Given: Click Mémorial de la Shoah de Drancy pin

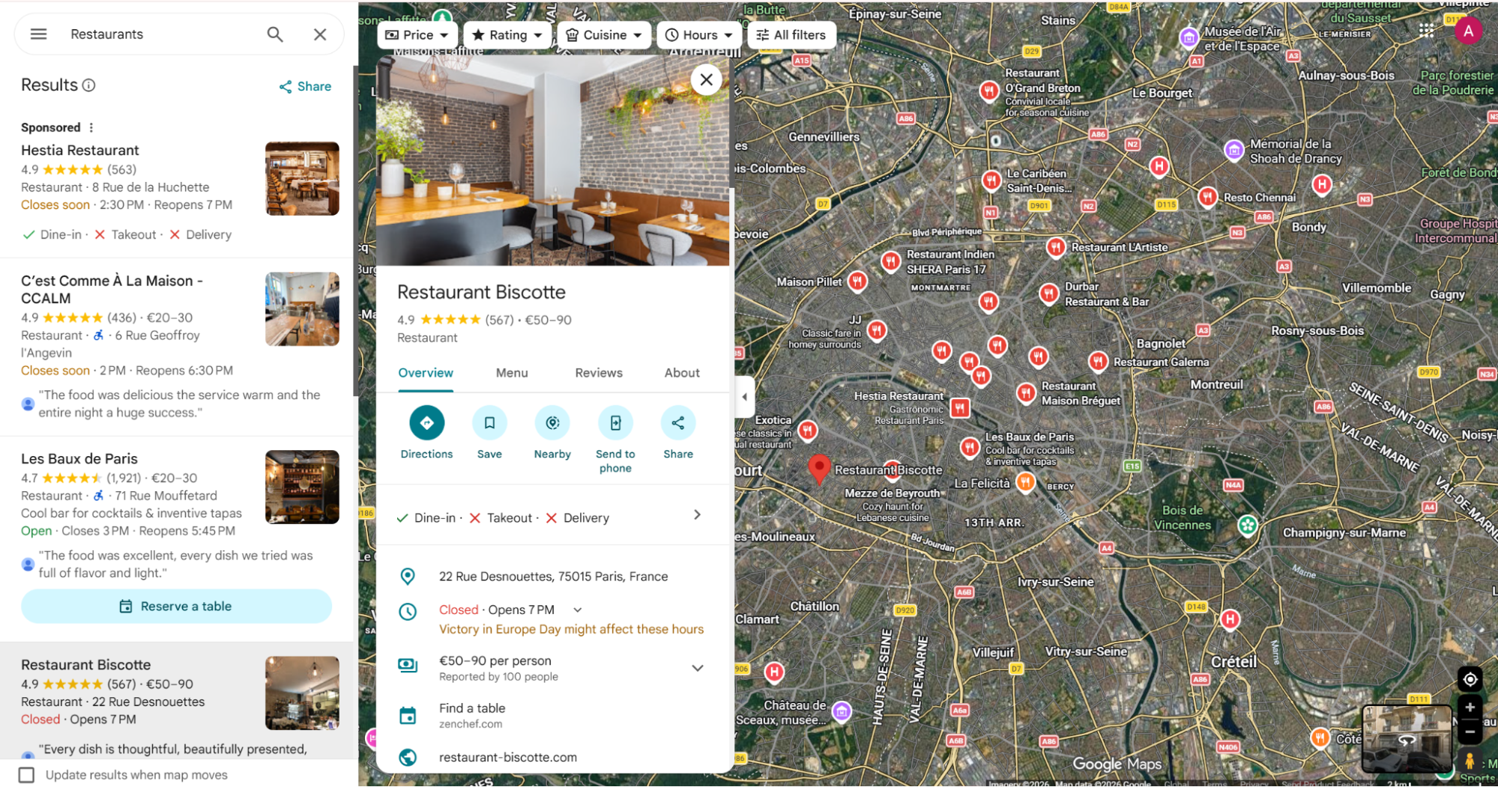Looking at the screenshot, I should click(x=1233, y=151).
